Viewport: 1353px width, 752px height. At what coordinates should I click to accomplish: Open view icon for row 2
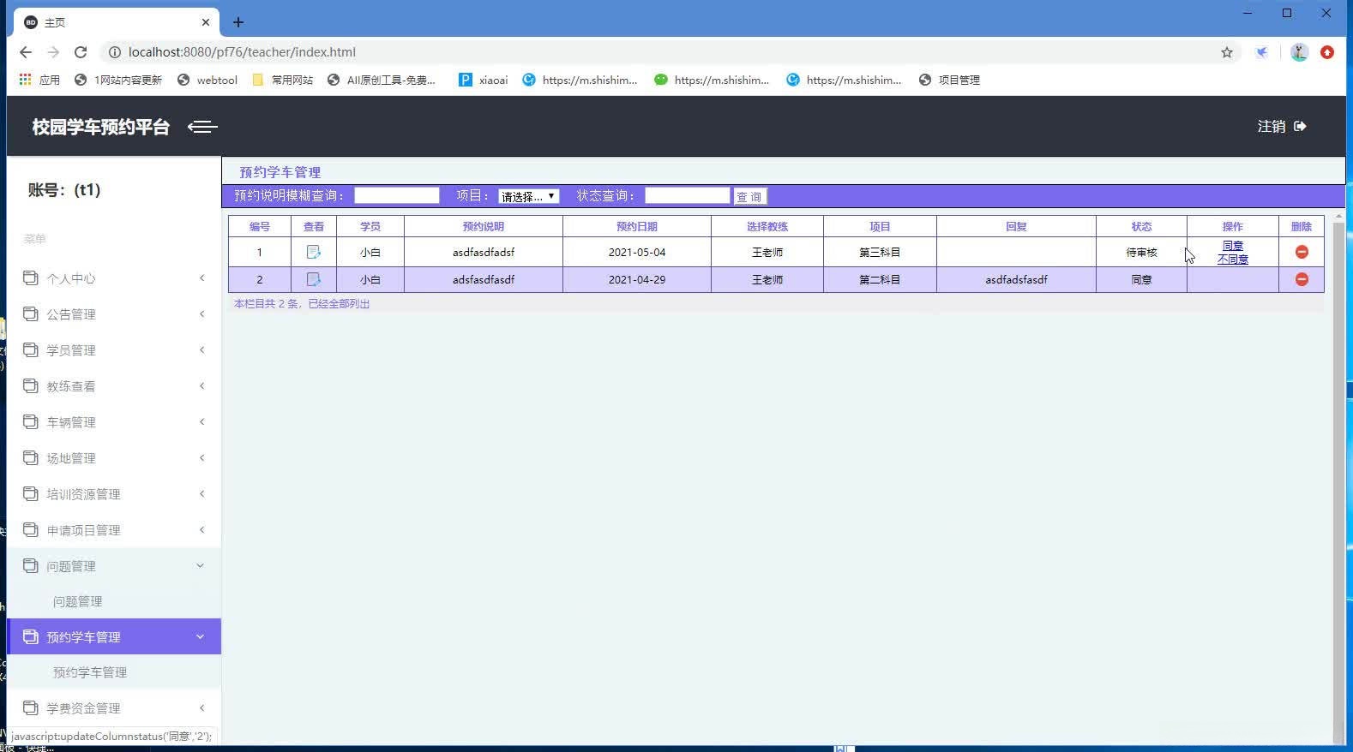coord(314,279)
